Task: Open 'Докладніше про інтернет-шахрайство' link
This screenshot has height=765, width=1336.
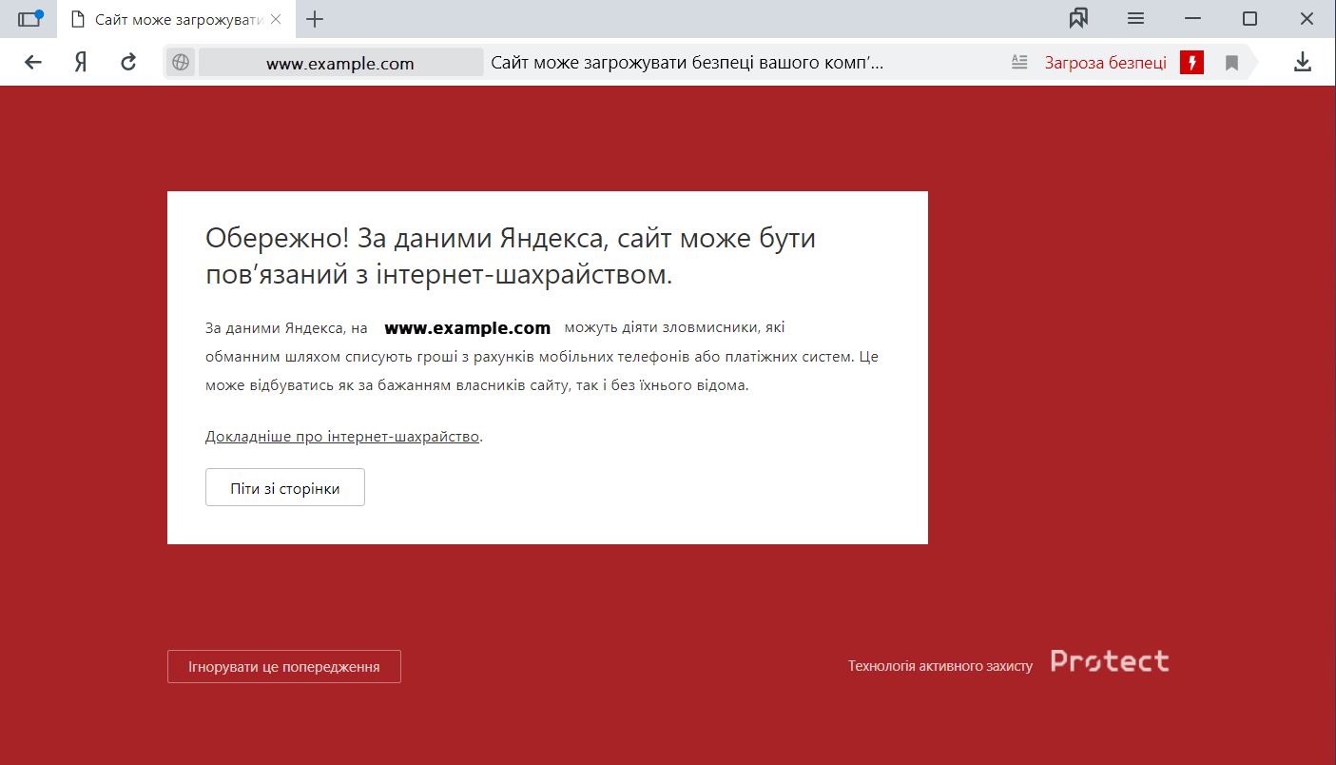Action: (342, 437)
